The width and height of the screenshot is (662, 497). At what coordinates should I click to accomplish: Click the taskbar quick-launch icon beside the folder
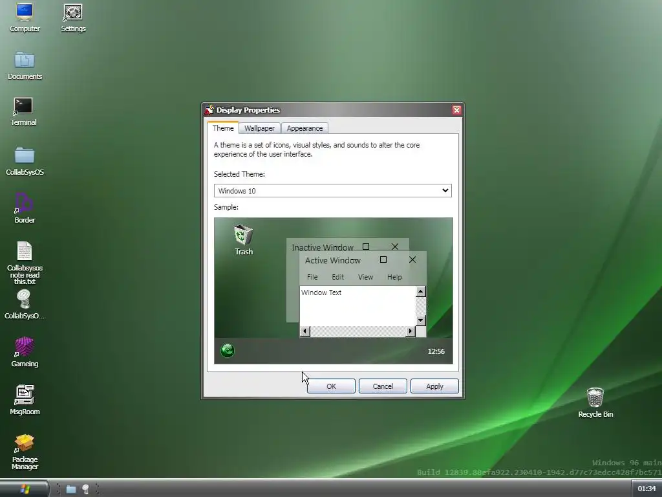86,489
